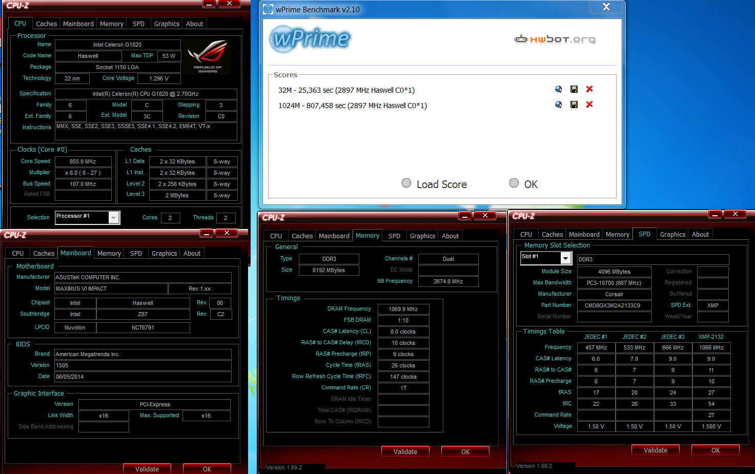755x474 pixels.
Task: Open Memory tab in CPU window
Action: click(111, 24)
